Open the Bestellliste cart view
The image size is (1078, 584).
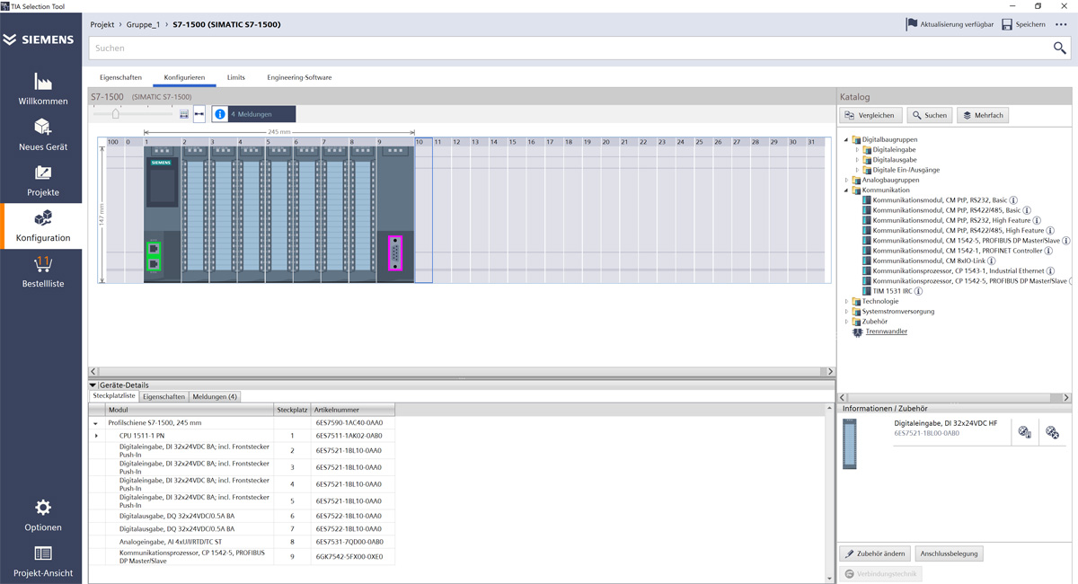point(42,271)
